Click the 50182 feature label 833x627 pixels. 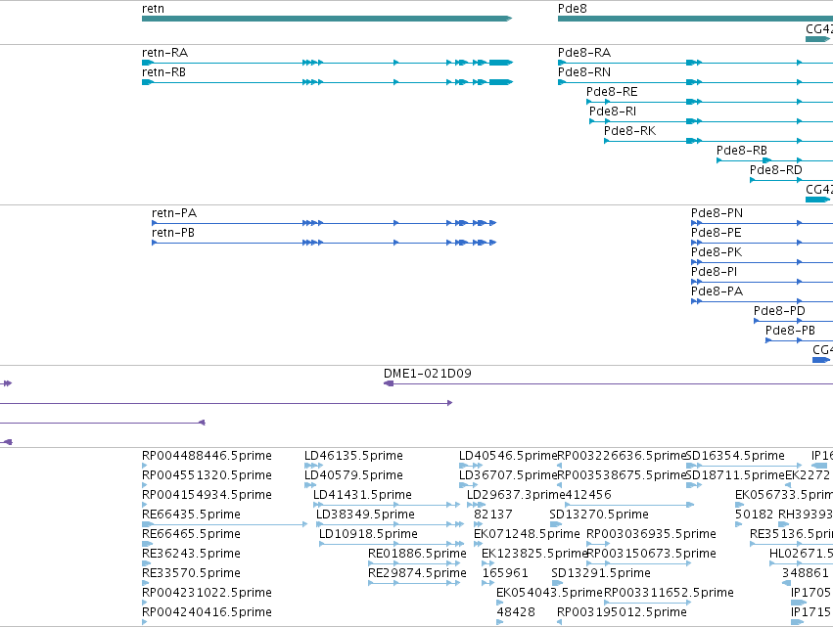coord(755,515)
